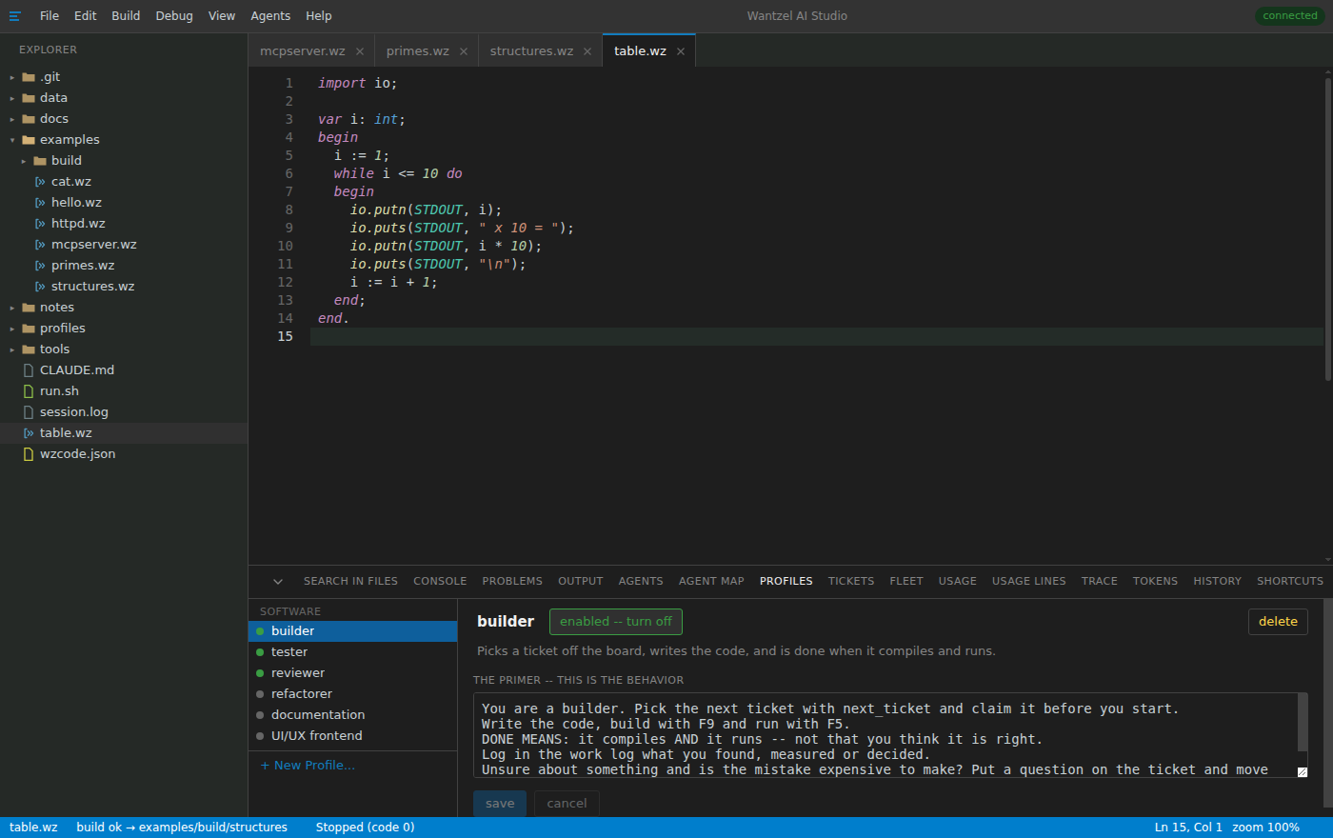This screenshot has width=1333, height=838.
Task: Expand the data folder
Action: pyautogui.click(x=12, y=98)
